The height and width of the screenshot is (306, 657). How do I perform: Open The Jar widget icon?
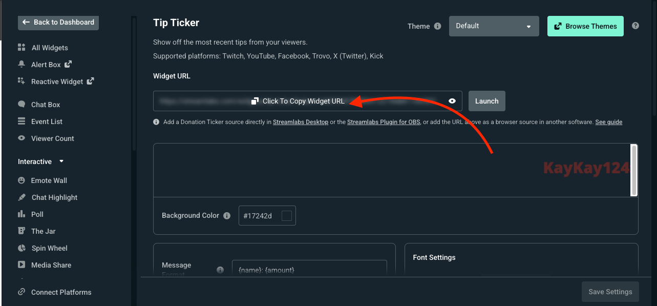(22, 231)
